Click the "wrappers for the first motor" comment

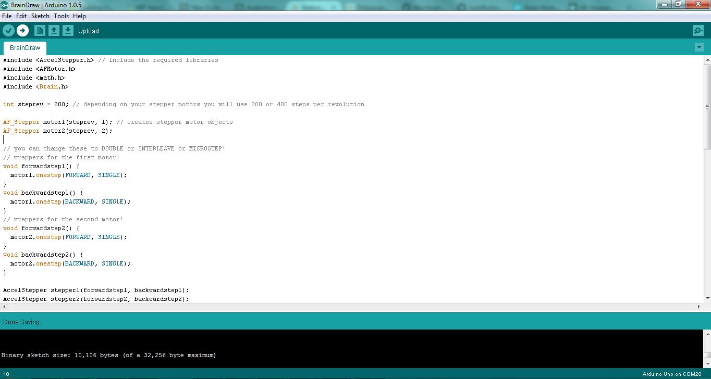point(62,157)
